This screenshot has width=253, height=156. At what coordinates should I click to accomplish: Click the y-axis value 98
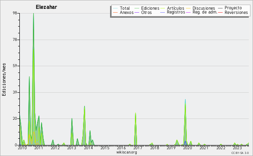[15, 13]
